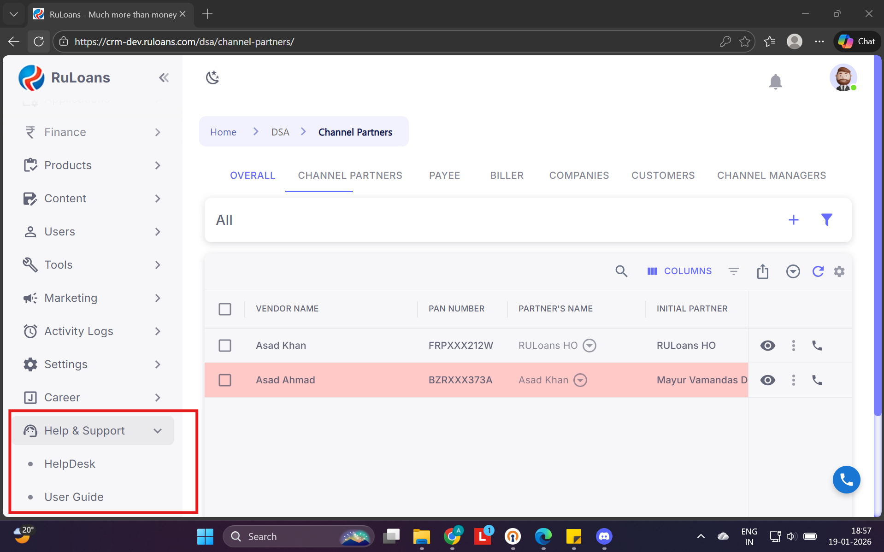884x552 pixels.
Task: Switch to the PAYEE tab
Action: click(x=444, y=176)
